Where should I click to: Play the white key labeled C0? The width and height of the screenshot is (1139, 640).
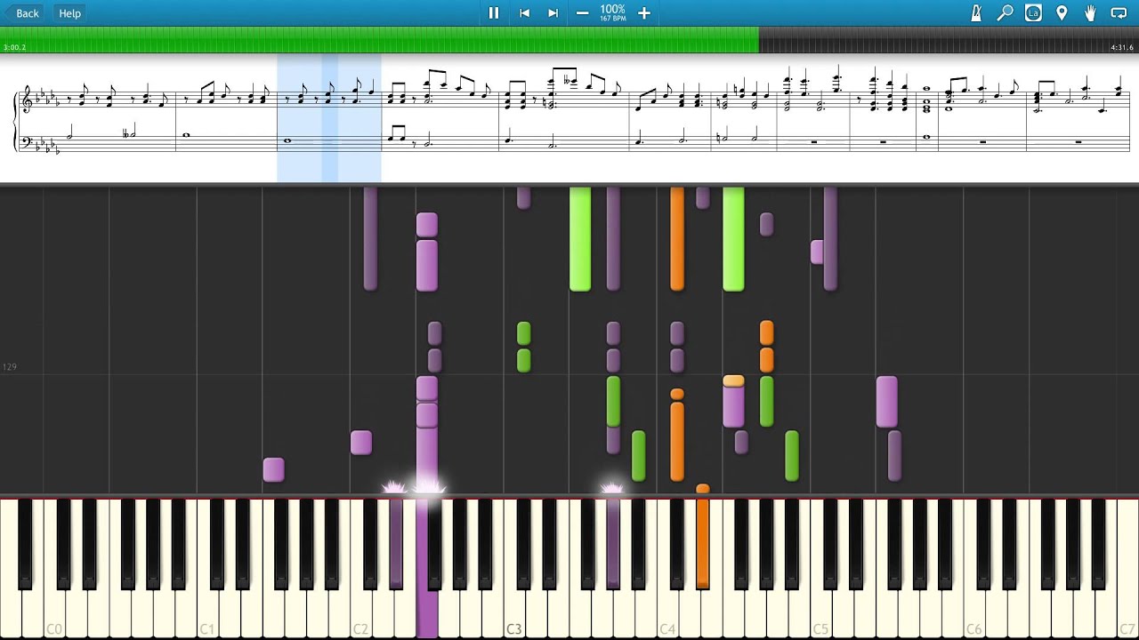[54, 613]
